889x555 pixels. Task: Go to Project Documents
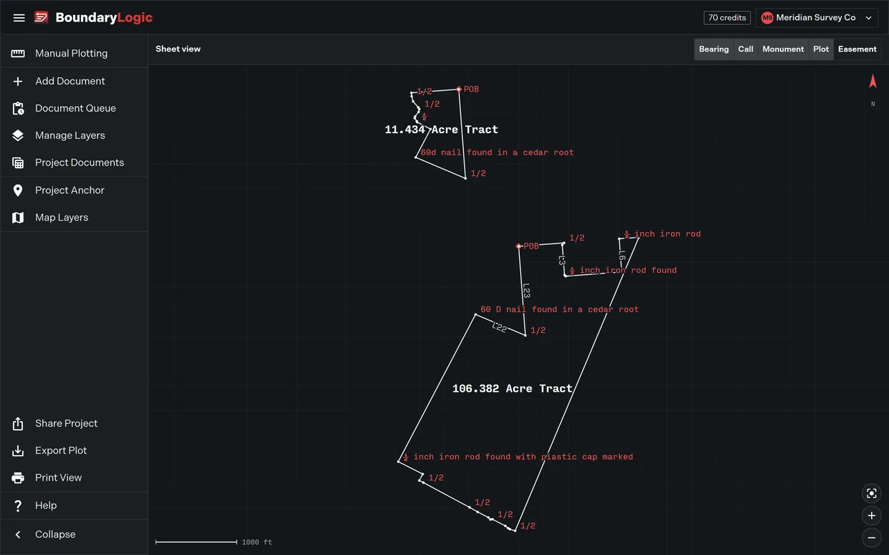coord(74,163)
